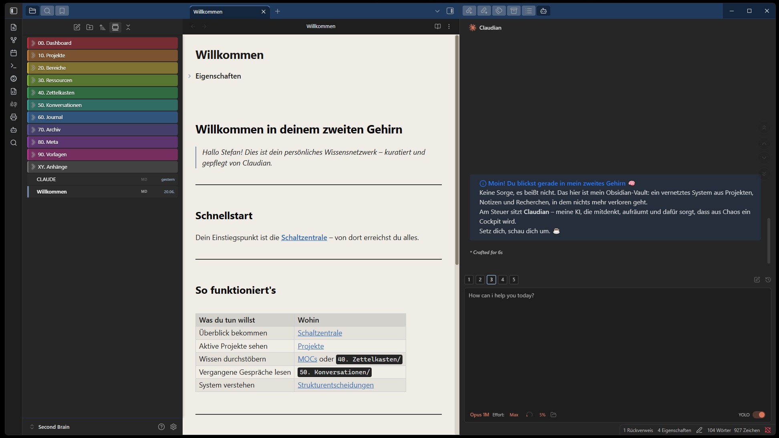Open the outline list tab icon

pos(529,11)
